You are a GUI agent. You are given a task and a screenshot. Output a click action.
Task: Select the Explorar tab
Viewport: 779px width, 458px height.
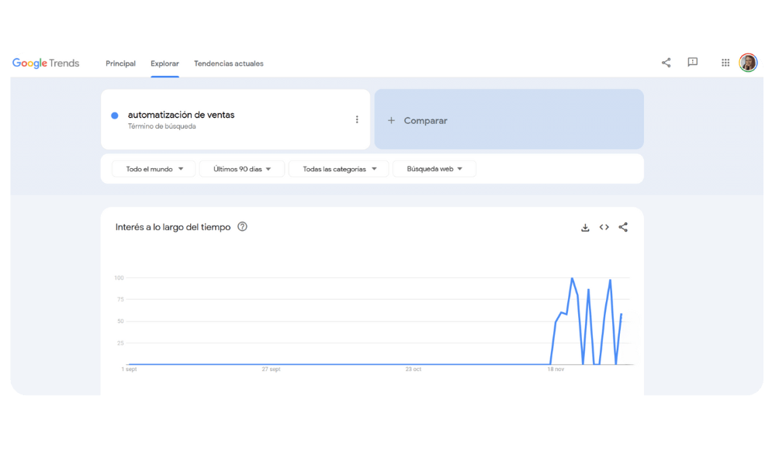(x=164, y=64)
